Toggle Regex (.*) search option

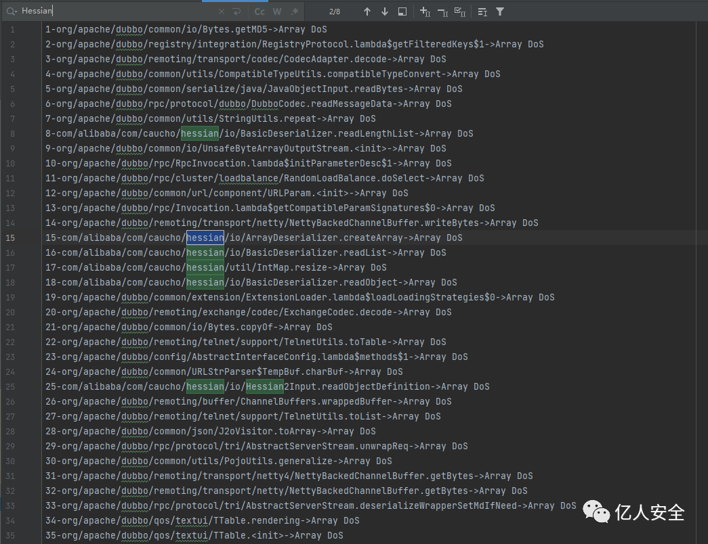(x=295, y=12)
